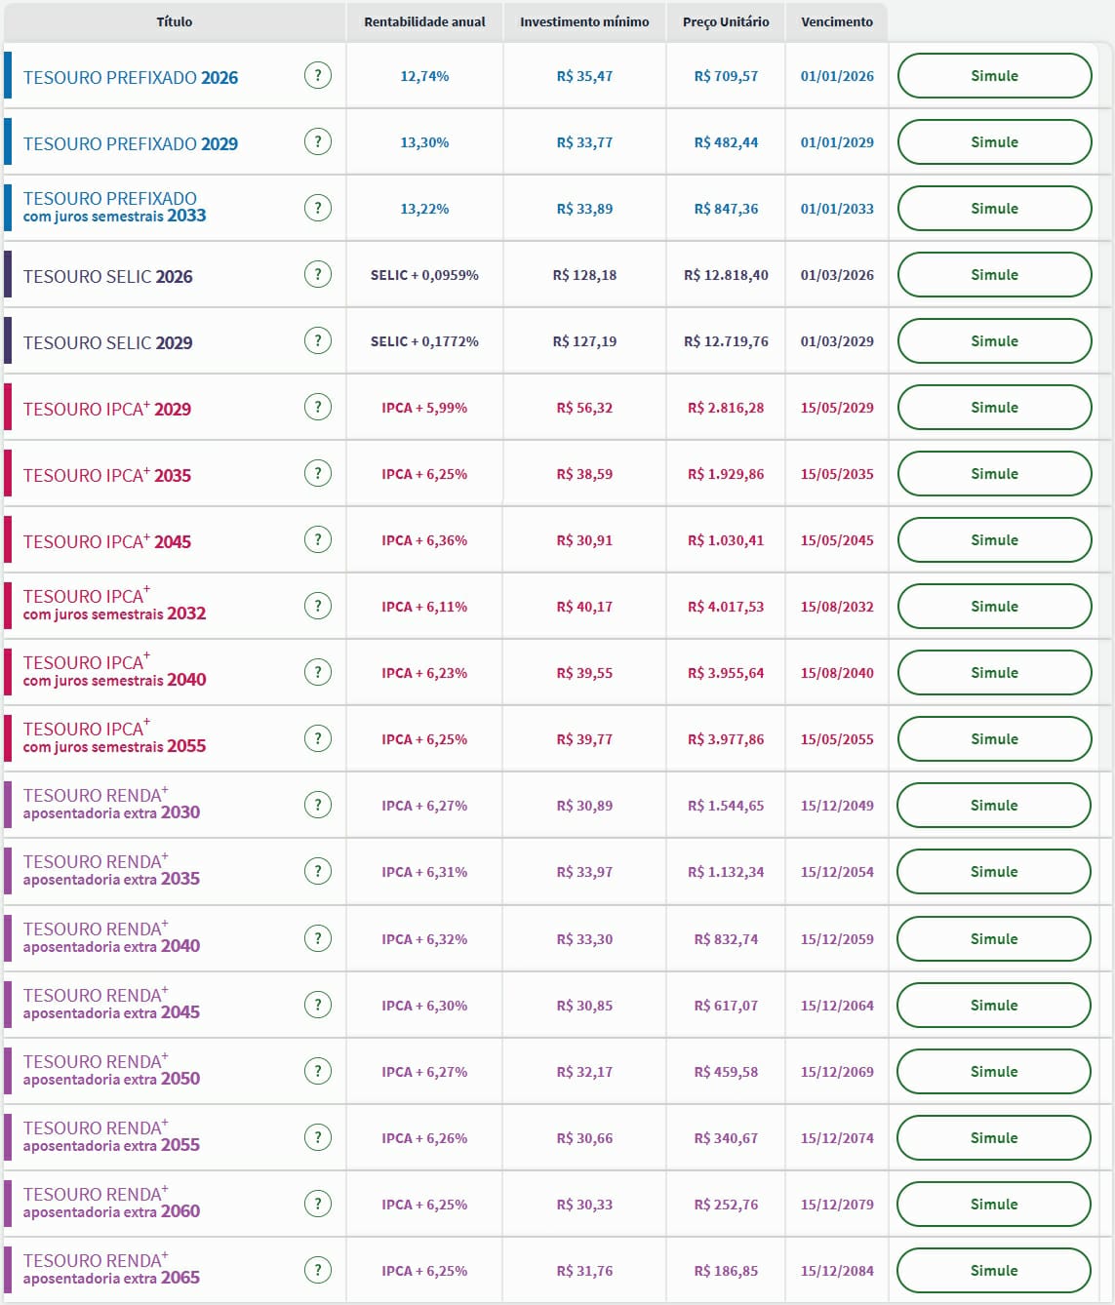Click Simule button for Tesouro IPCA+ 2035
Viewport: 1115px width, 1305px height.
coord(994,474)
